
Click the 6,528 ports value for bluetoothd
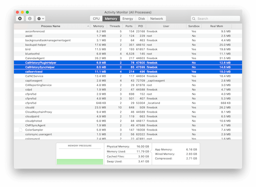click(x=130, y=54)
